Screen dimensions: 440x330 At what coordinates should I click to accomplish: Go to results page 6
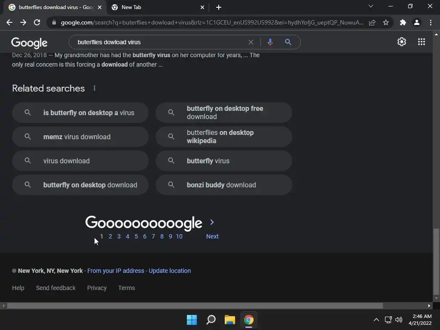[145, 237]
